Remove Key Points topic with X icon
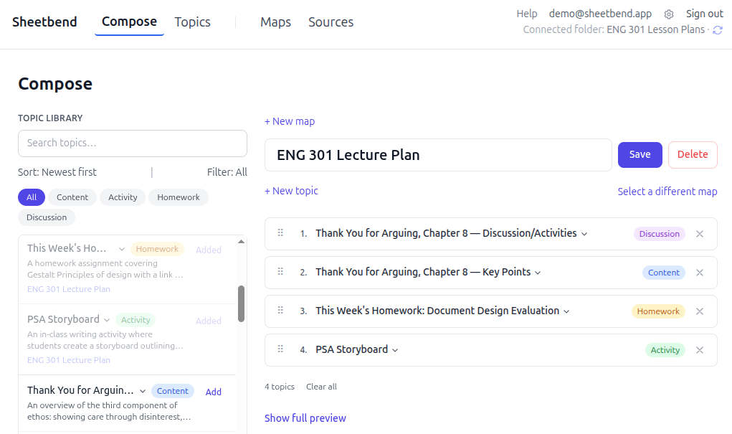The width and height of the screenshot is (732, 434). pos(699,273)
